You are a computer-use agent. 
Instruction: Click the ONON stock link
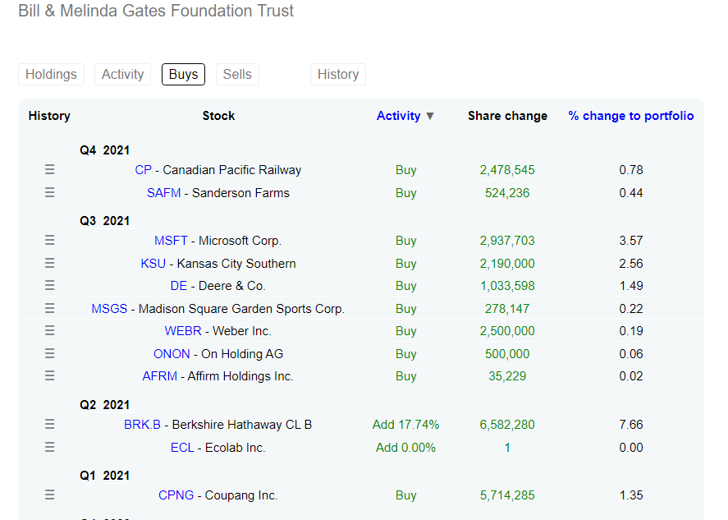(172, 354)
